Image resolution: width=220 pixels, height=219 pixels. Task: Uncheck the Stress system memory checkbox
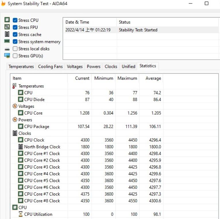point(15,42)
